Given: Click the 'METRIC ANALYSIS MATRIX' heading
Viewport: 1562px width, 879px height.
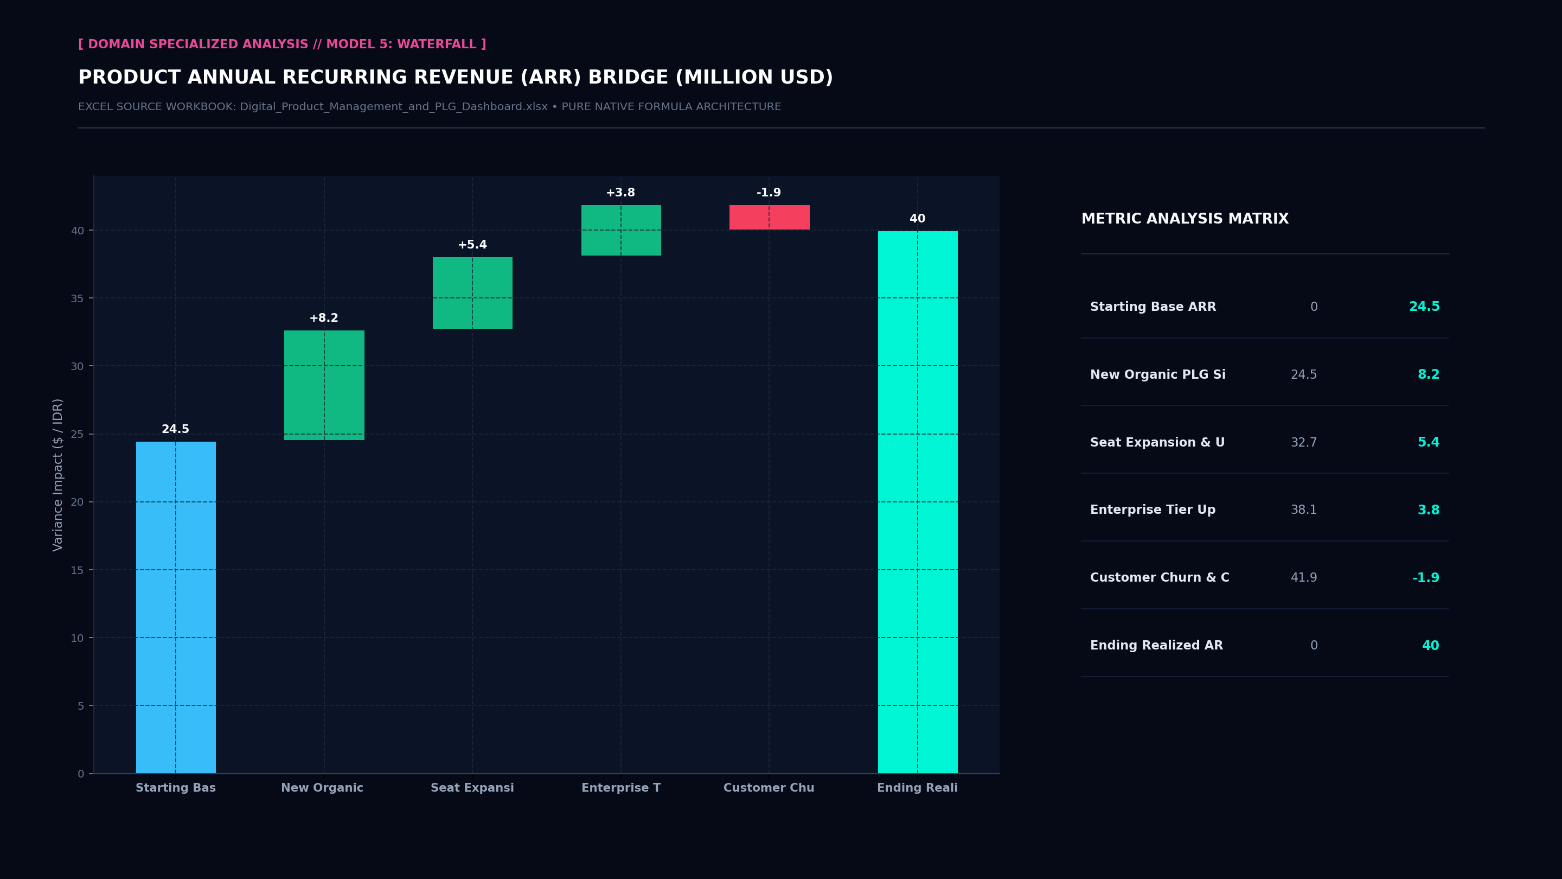Looking at the screenshot, I should (1185, 219).
